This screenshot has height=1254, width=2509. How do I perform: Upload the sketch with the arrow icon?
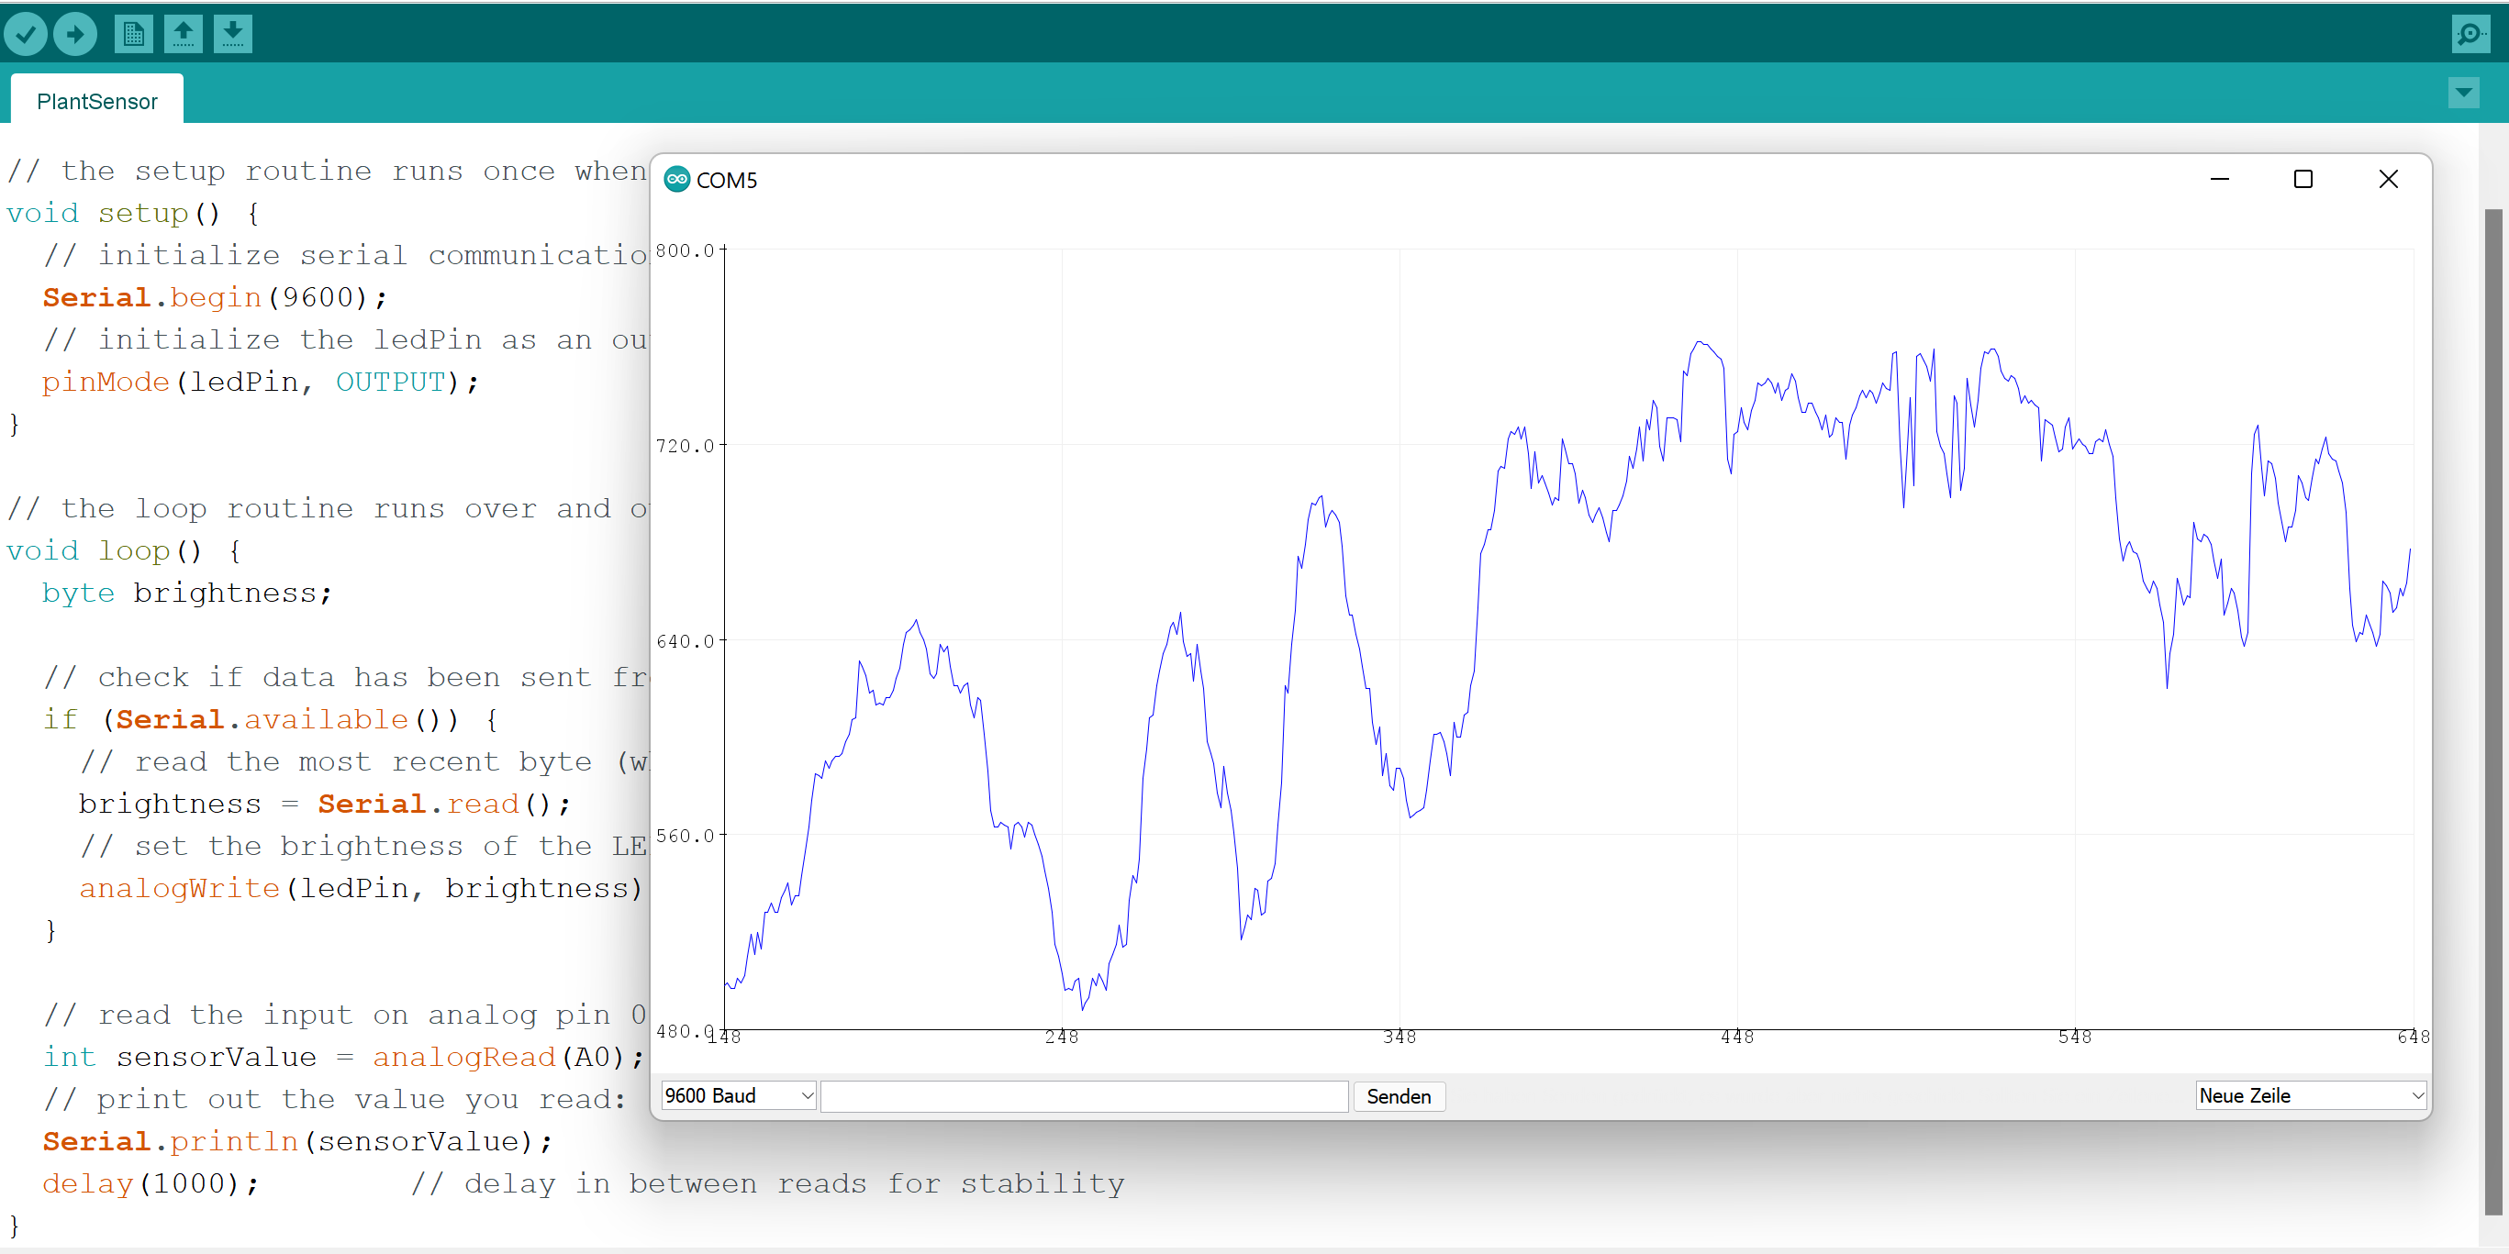(75, 34)
